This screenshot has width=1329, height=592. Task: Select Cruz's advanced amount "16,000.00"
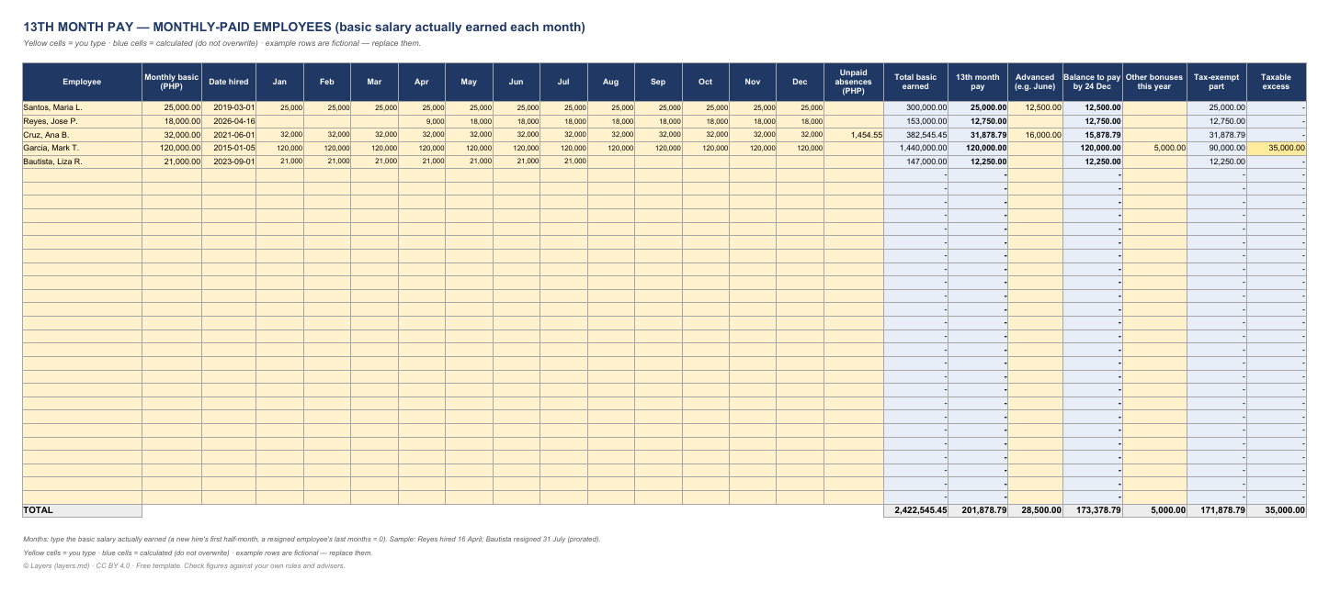1035,134
